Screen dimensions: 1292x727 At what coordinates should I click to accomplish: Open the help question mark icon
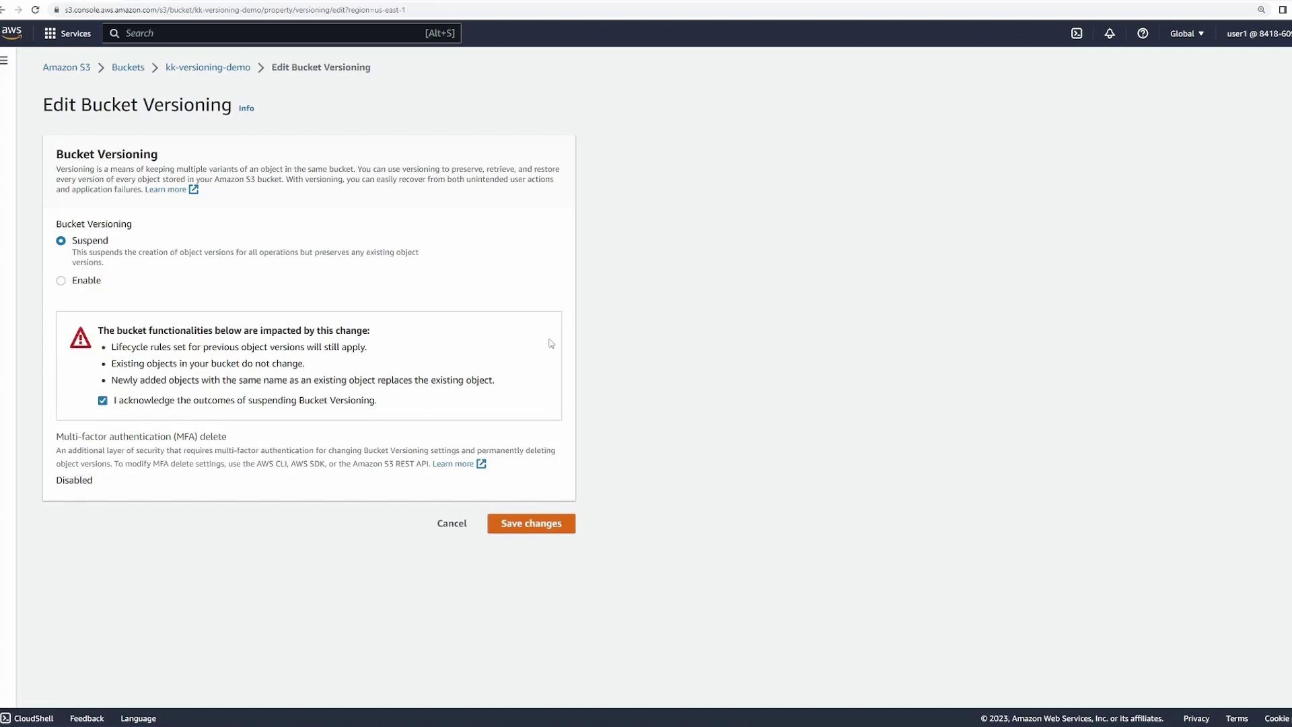pyautogui.click(x=1143, y=34)
